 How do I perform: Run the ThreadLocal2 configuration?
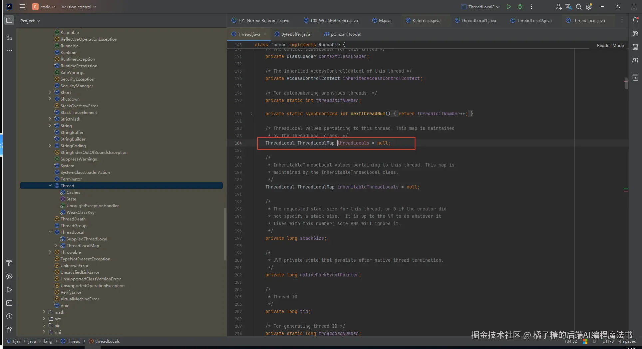tap(508, 7)
